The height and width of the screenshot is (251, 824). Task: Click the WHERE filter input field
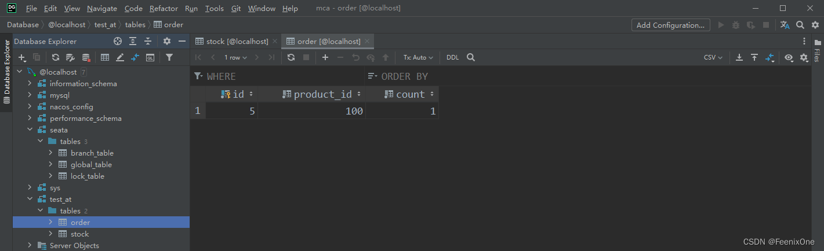[278, 76]
